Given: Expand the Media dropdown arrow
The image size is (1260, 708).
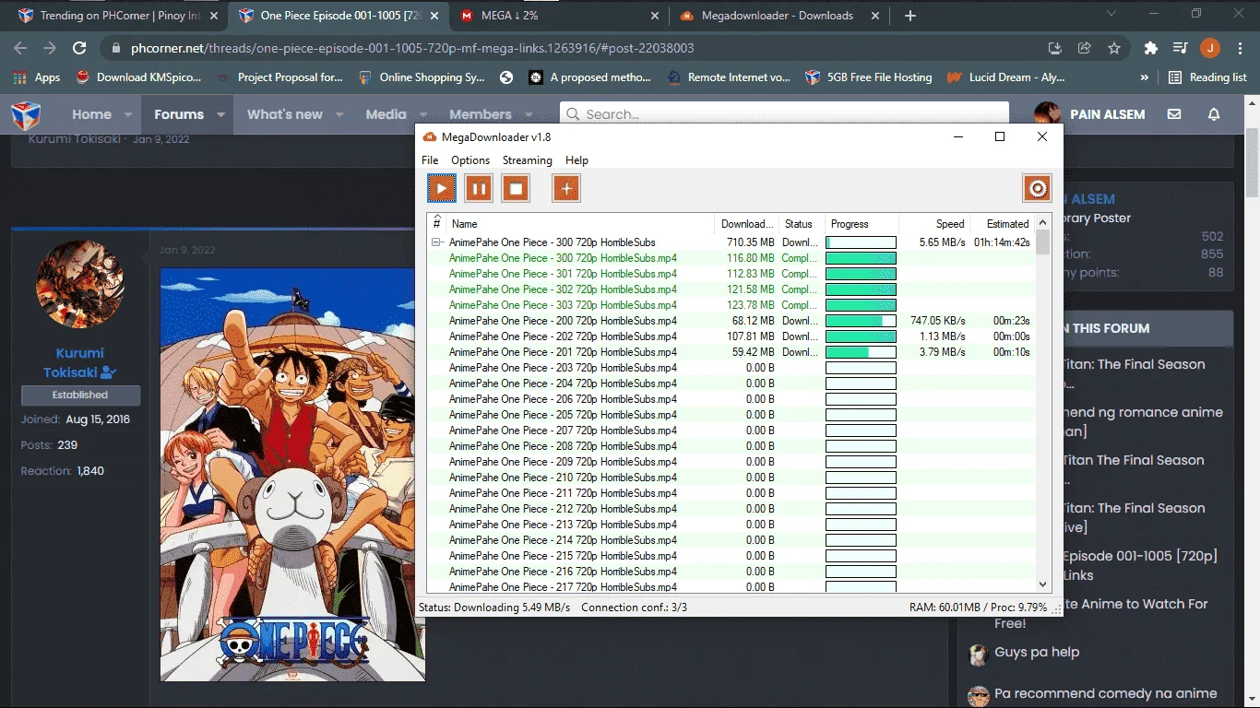Looking at the screenshot, I should pos(423,114).
